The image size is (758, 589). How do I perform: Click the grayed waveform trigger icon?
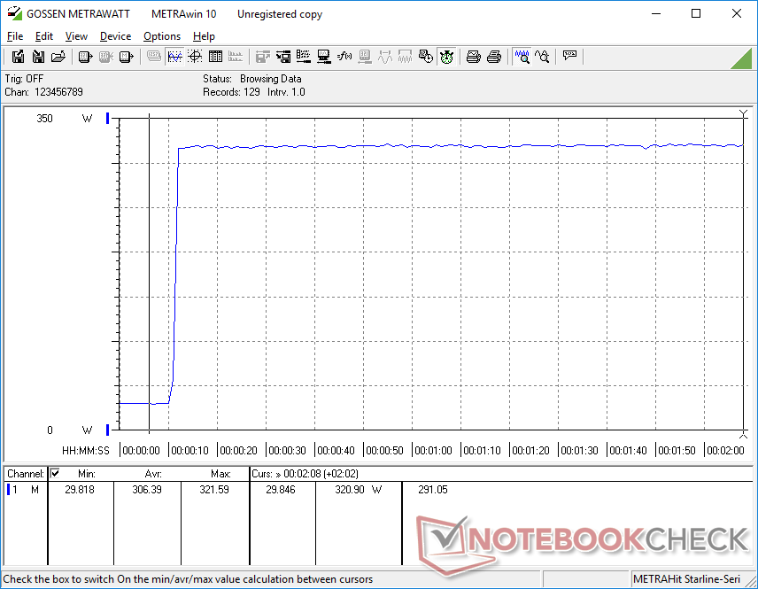(x=385, y=57)
